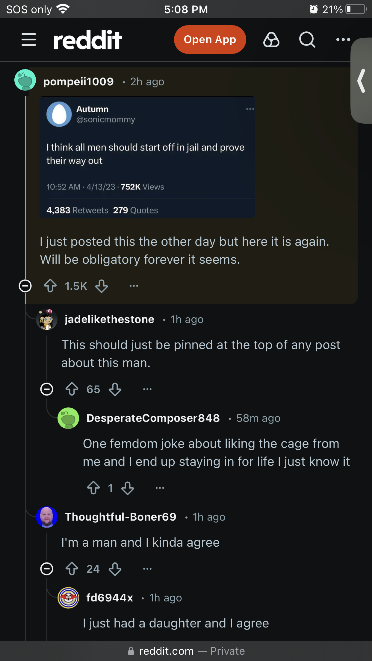Open the header three-dot overflow menu
The image size is (372, 661).
point(343,40)
